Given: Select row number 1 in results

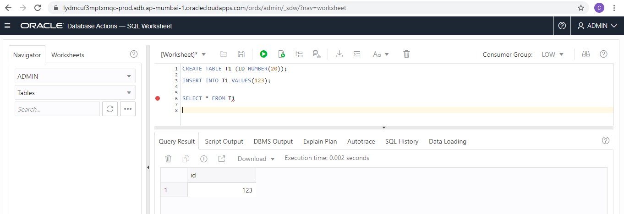Looking at the screenshot, I should pos(174,190).
